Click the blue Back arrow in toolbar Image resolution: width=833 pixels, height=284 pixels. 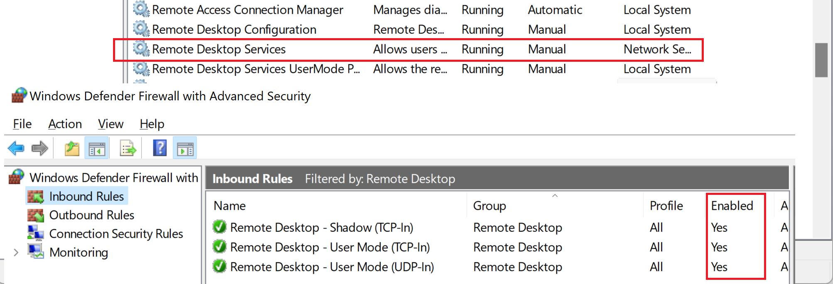16,148
